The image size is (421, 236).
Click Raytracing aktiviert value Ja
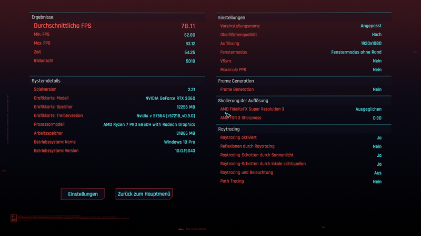[x=379, y=138]
